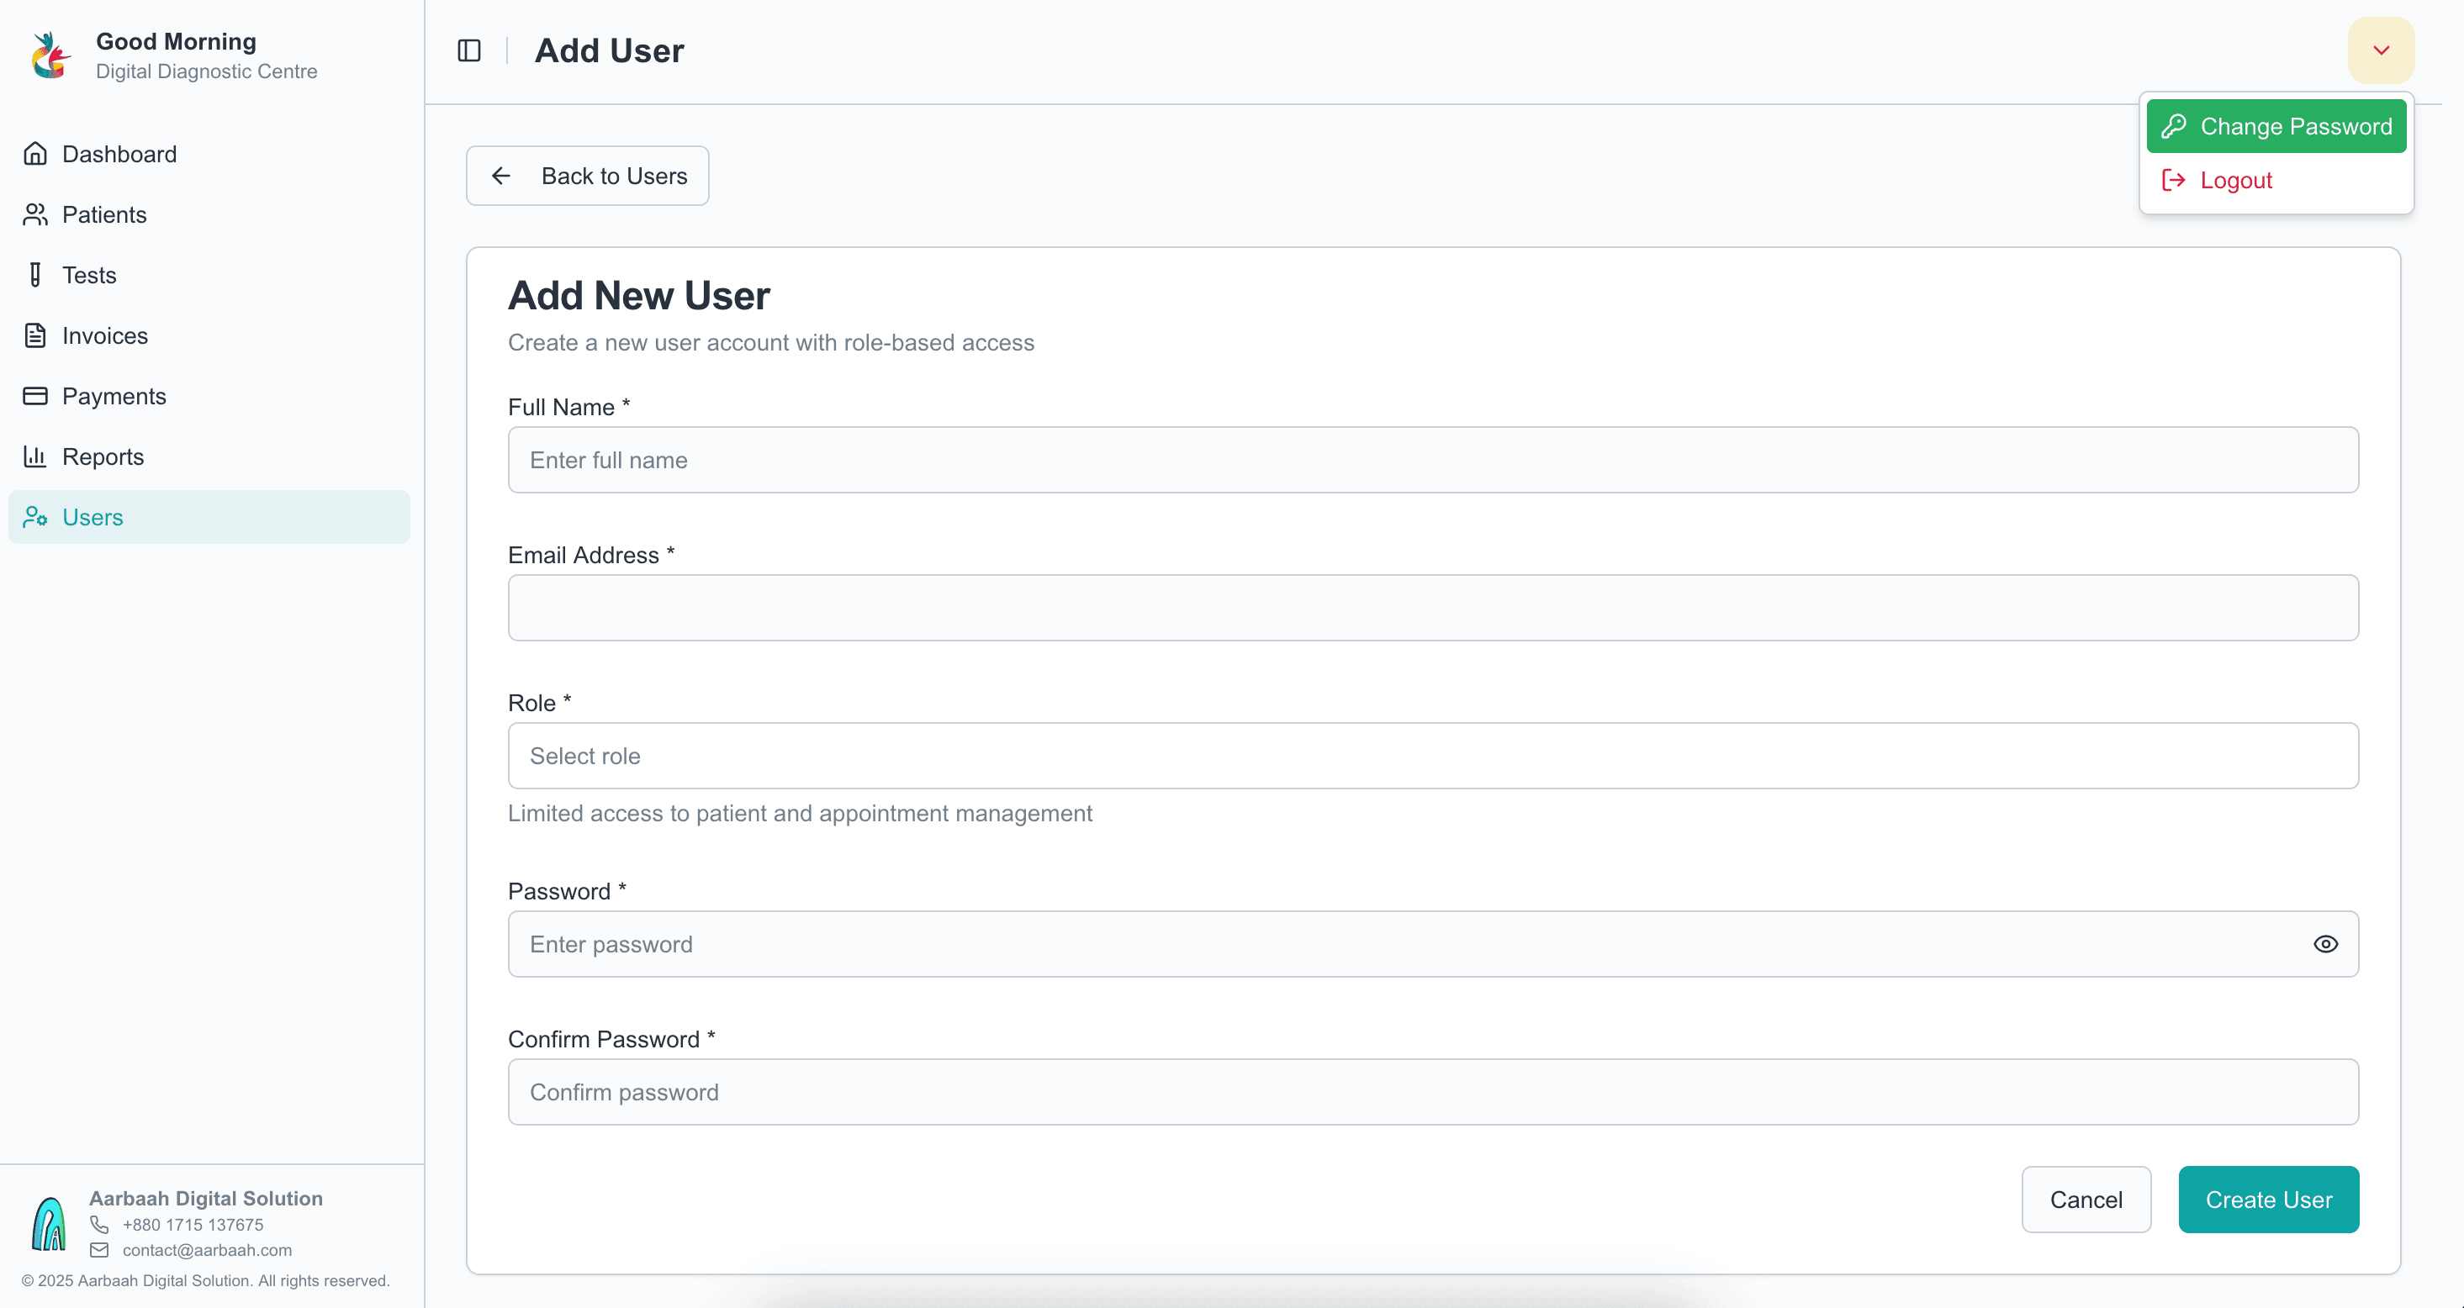
Task: Click the Email Address label
Action: 591,556
